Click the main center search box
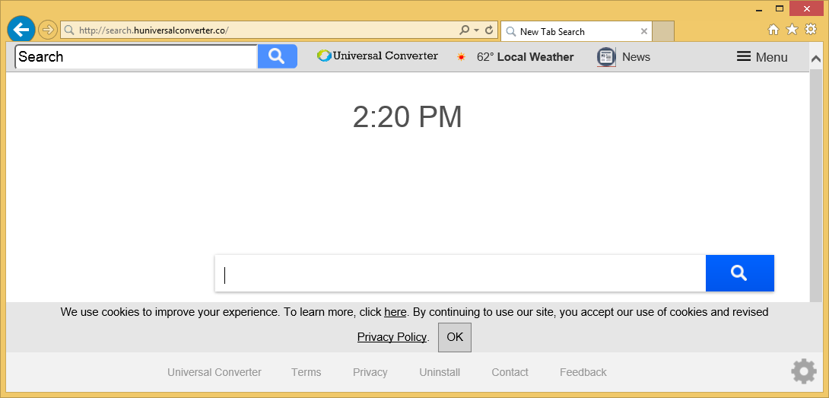The width and height of the screenshot is (829, 398). point(460,273)
